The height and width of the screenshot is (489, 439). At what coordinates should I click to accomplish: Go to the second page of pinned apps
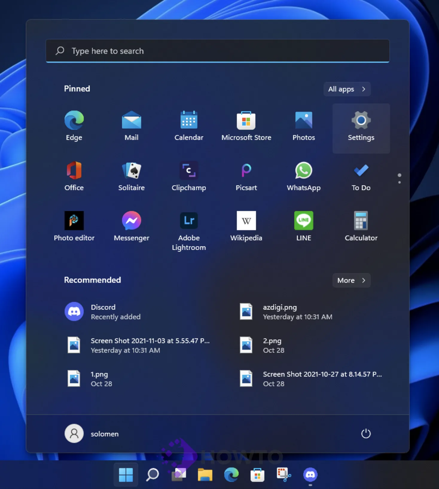(400, 182)
